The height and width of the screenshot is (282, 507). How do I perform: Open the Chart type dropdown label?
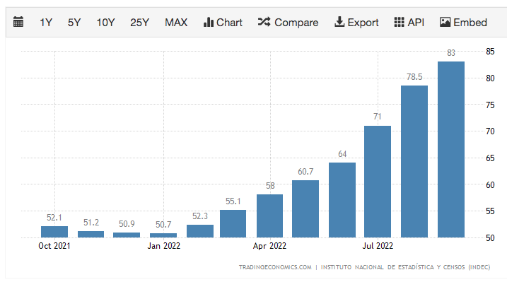pyautogui.click(x=229, y=23)
